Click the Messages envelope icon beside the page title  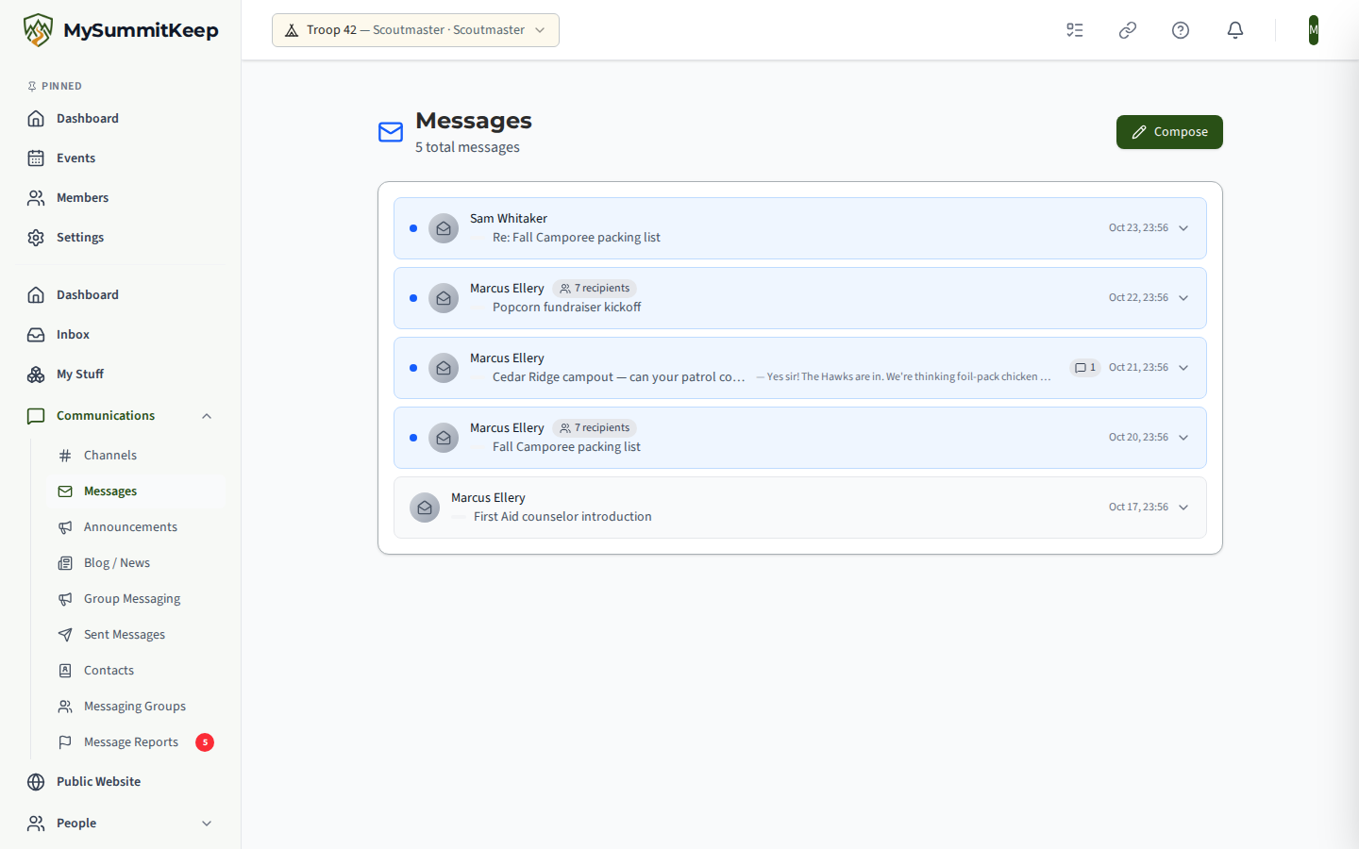(x=391, y=132)
